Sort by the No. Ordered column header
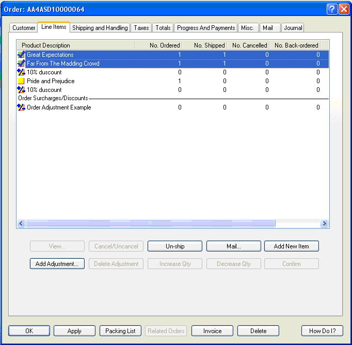 point(158,45)
